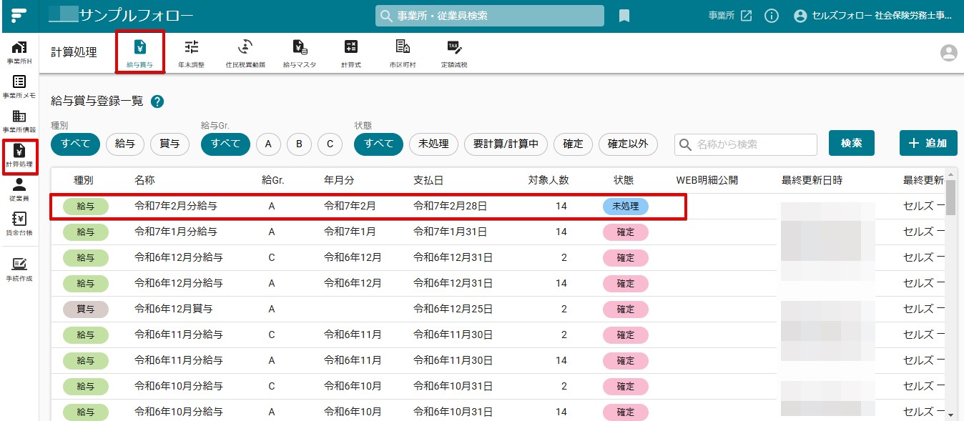Open the 住民税異動届 icon
This screenshot has width=964, height=421.
[245, 53]
